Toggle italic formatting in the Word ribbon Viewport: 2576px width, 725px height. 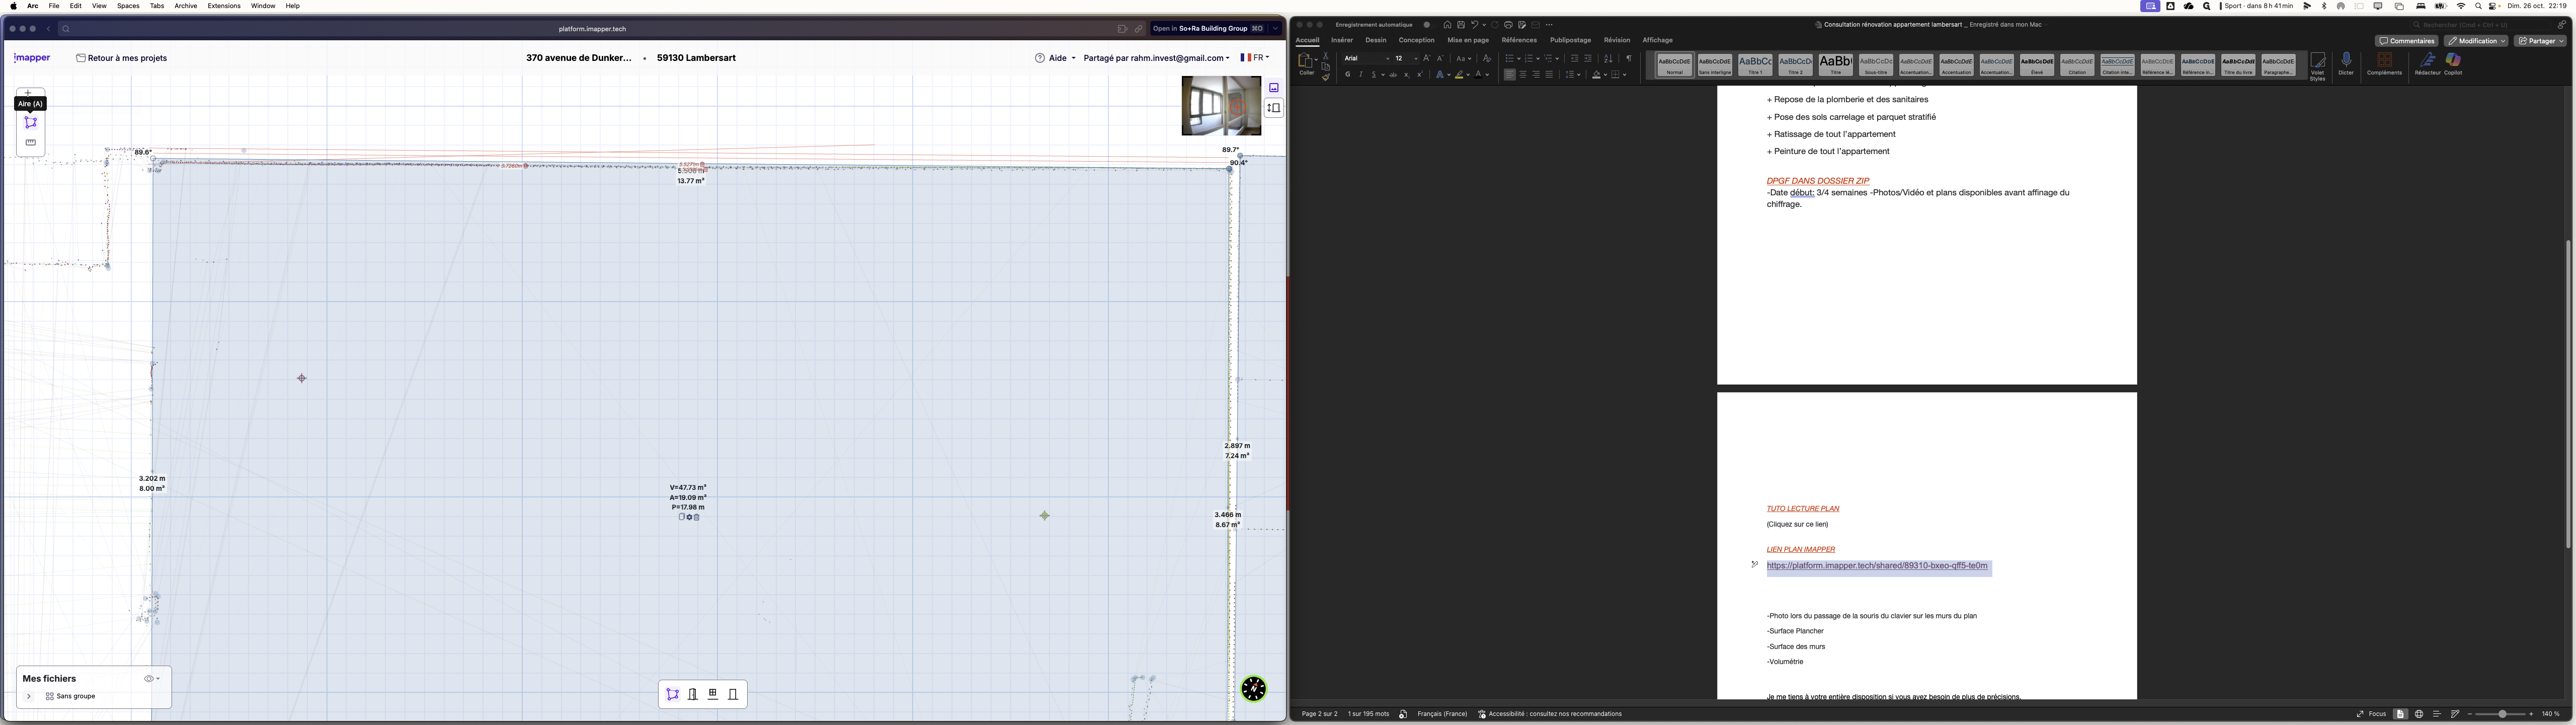coord(1361,74)
